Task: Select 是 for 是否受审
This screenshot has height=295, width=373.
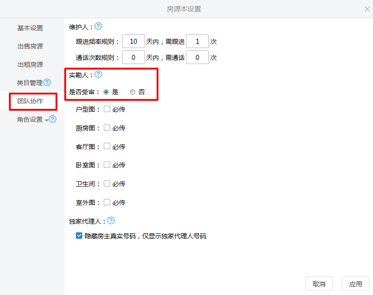Action: coord(106,92)
